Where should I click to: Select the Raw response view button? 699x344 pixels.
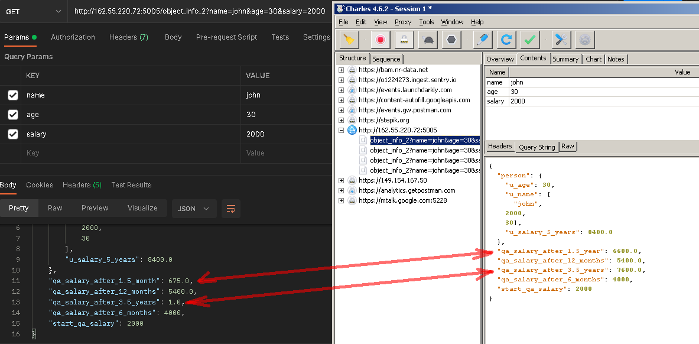click(x=56, y=208)
